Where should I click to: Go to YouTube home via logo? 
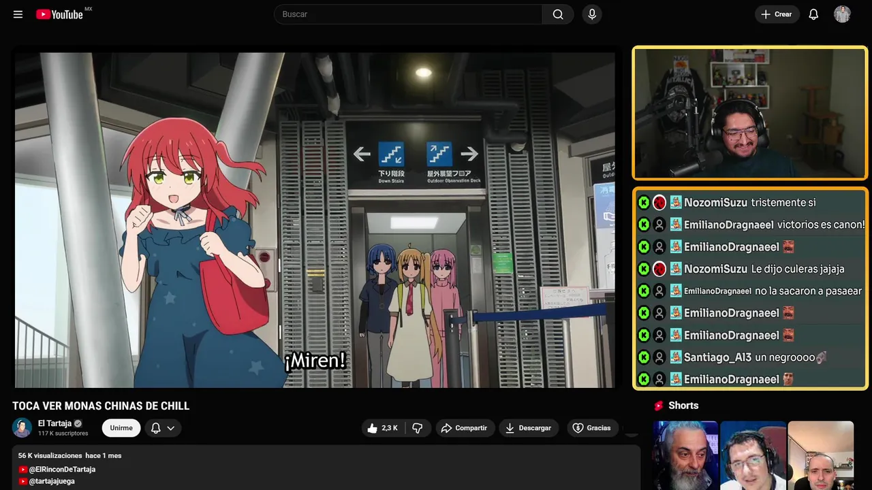tap(60, 14)
